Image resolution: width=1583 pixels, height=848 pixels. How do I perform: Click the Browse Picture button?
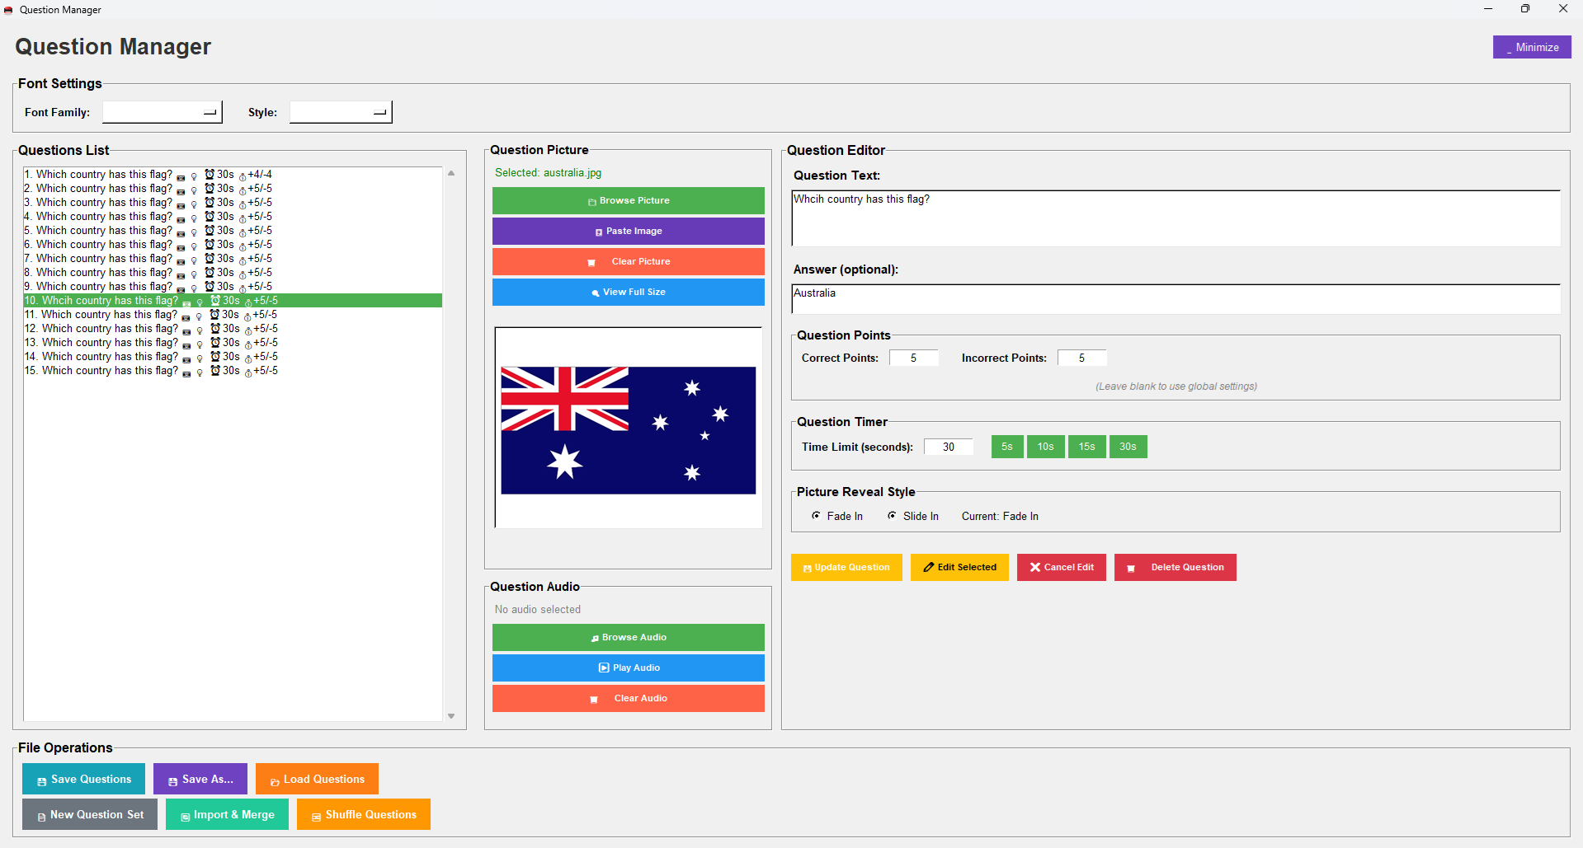pyautogui.click(x=628, y=201)
